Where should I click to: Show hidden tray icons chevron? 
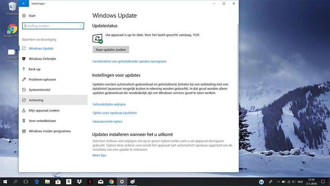[x=278, y=182]
